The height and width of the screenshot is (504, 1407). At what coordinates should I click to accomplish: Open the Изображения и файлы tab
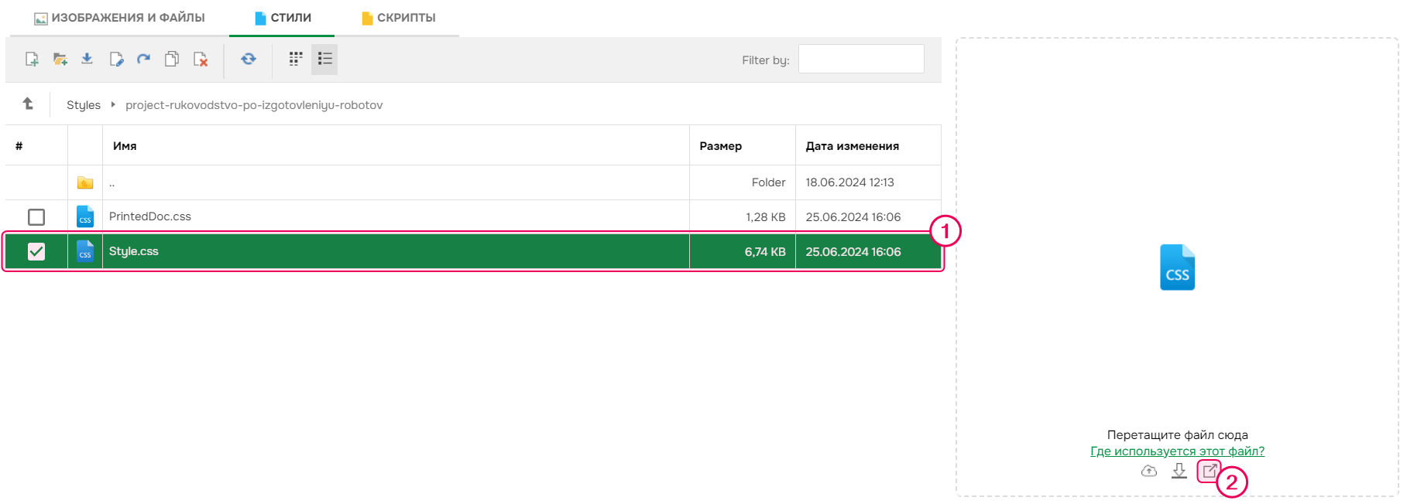pyautogui.click(x=120, y=18)
